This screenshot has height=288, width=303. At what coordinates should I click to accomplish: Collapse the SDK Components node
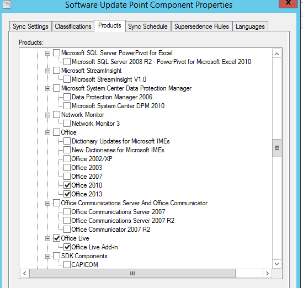pyautogui.click(x=47, y=257)
